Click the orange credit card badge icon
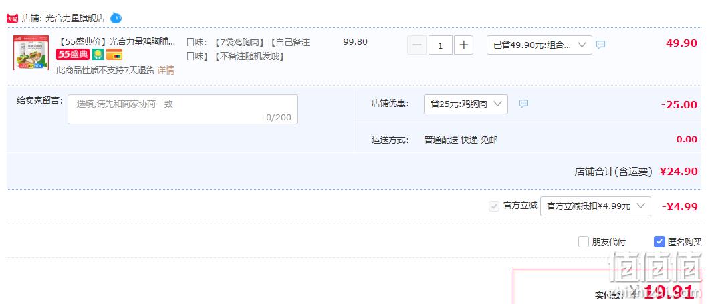Viewport: 708px width, 304px height. tap(114, 55)
